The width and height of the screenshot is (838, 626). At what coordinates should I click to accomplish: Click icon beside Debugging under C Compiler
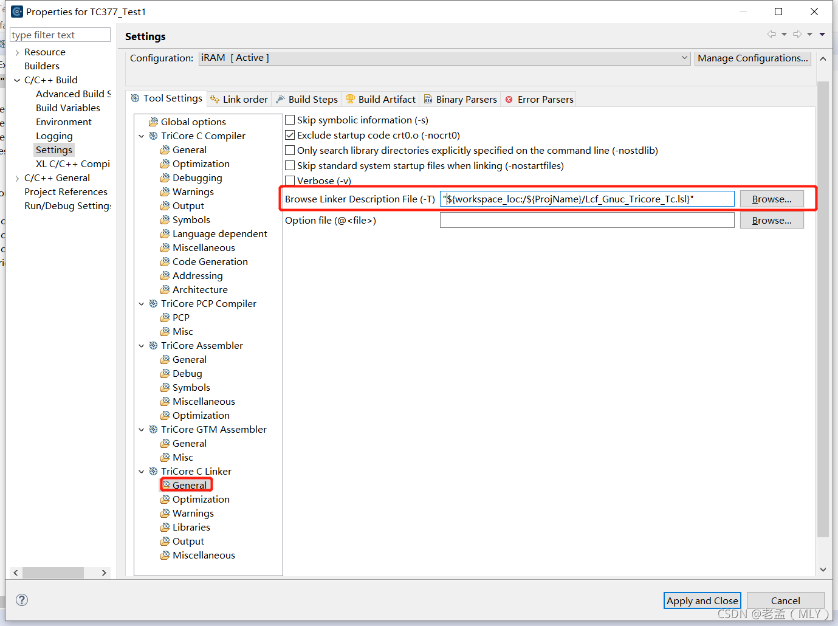165,177
